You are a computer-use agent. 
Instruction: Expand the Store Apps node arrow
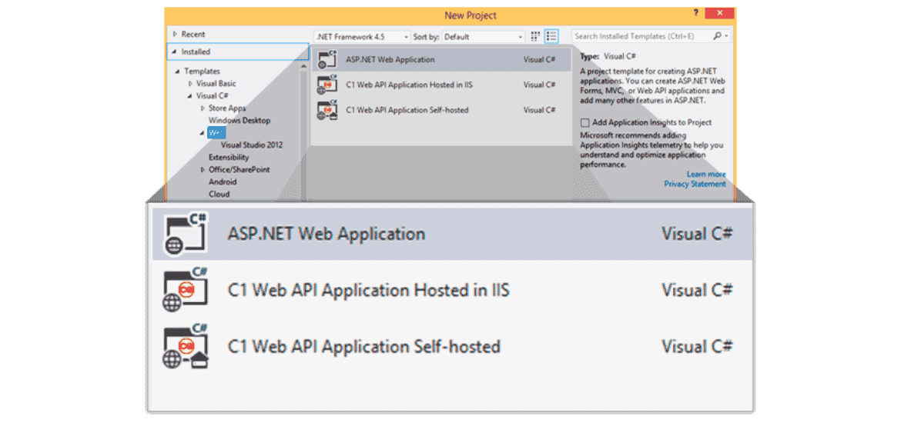[x=203, y=108]
